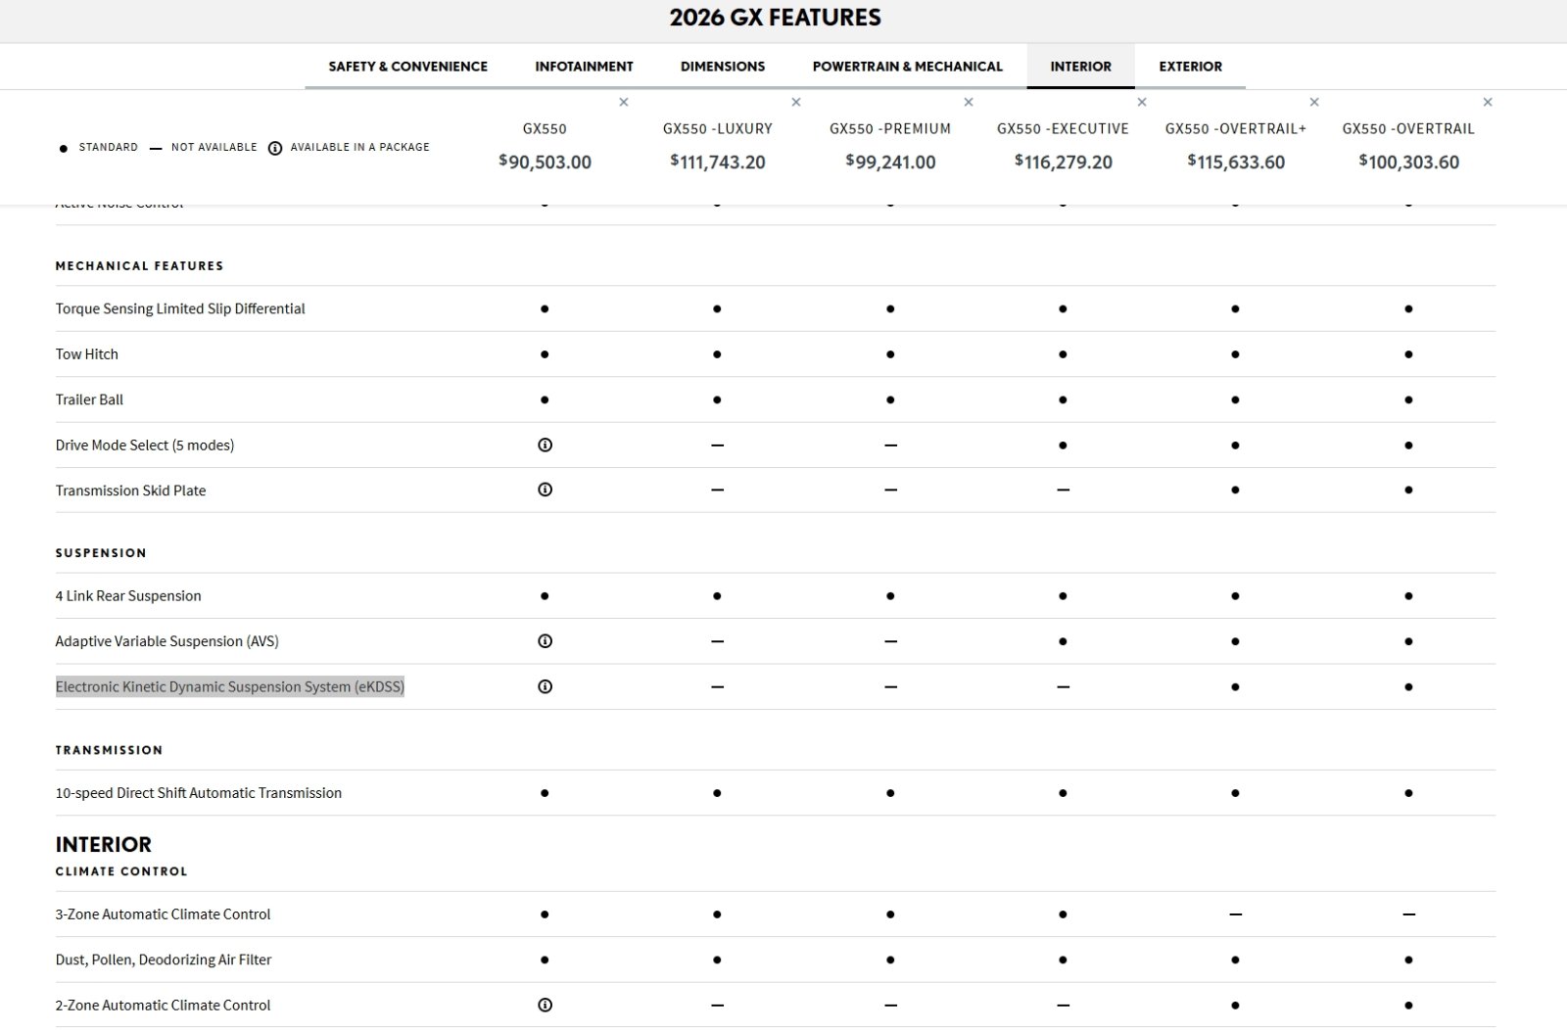Image resolution: width=1567 pixels, height=1031 pixels.
Task: Select the Dimensions tab
Action: click(x=723, y=67)
